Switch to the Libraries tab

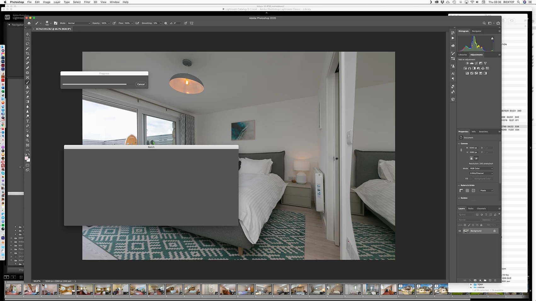click(x=463, y=55)
